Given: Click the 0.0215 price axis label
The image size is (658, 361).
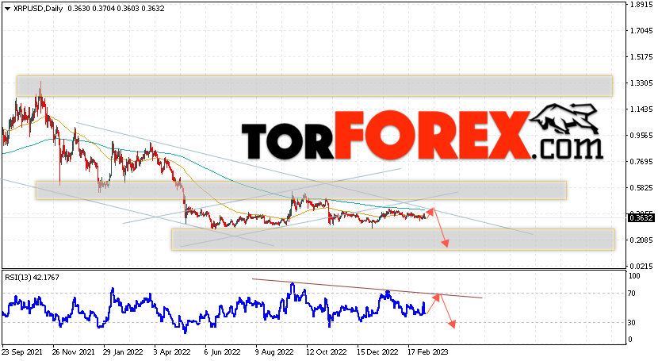Looking at the screenshot, I should pos(641,266).
